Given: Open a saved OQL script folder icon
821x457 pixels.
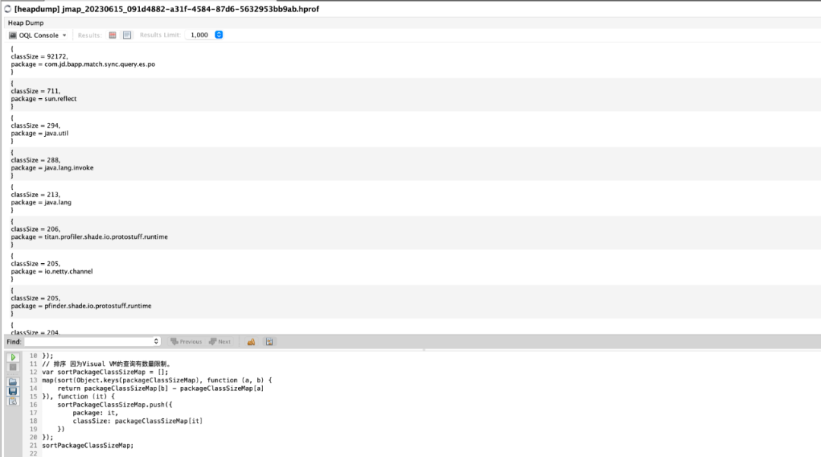Looking at the screenshot, I should [x=13, y=382].
